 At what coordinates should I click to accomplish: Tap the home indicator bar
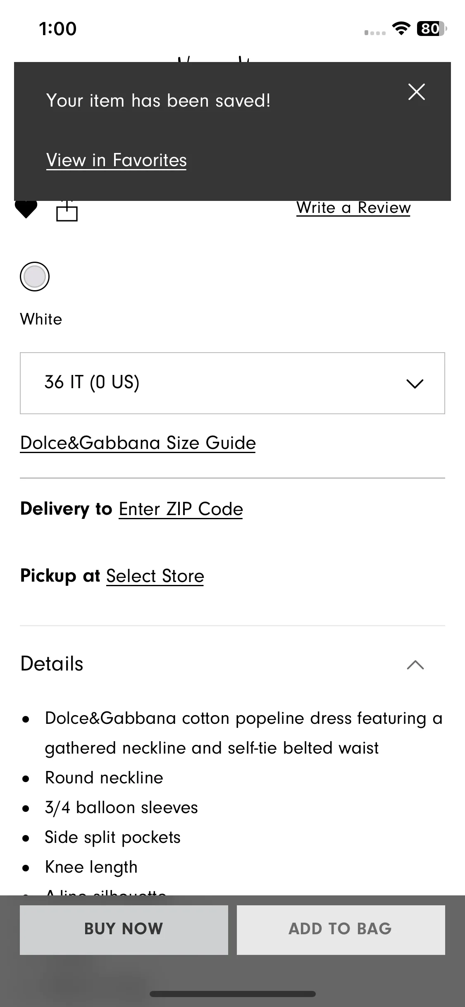coord(233,994)
